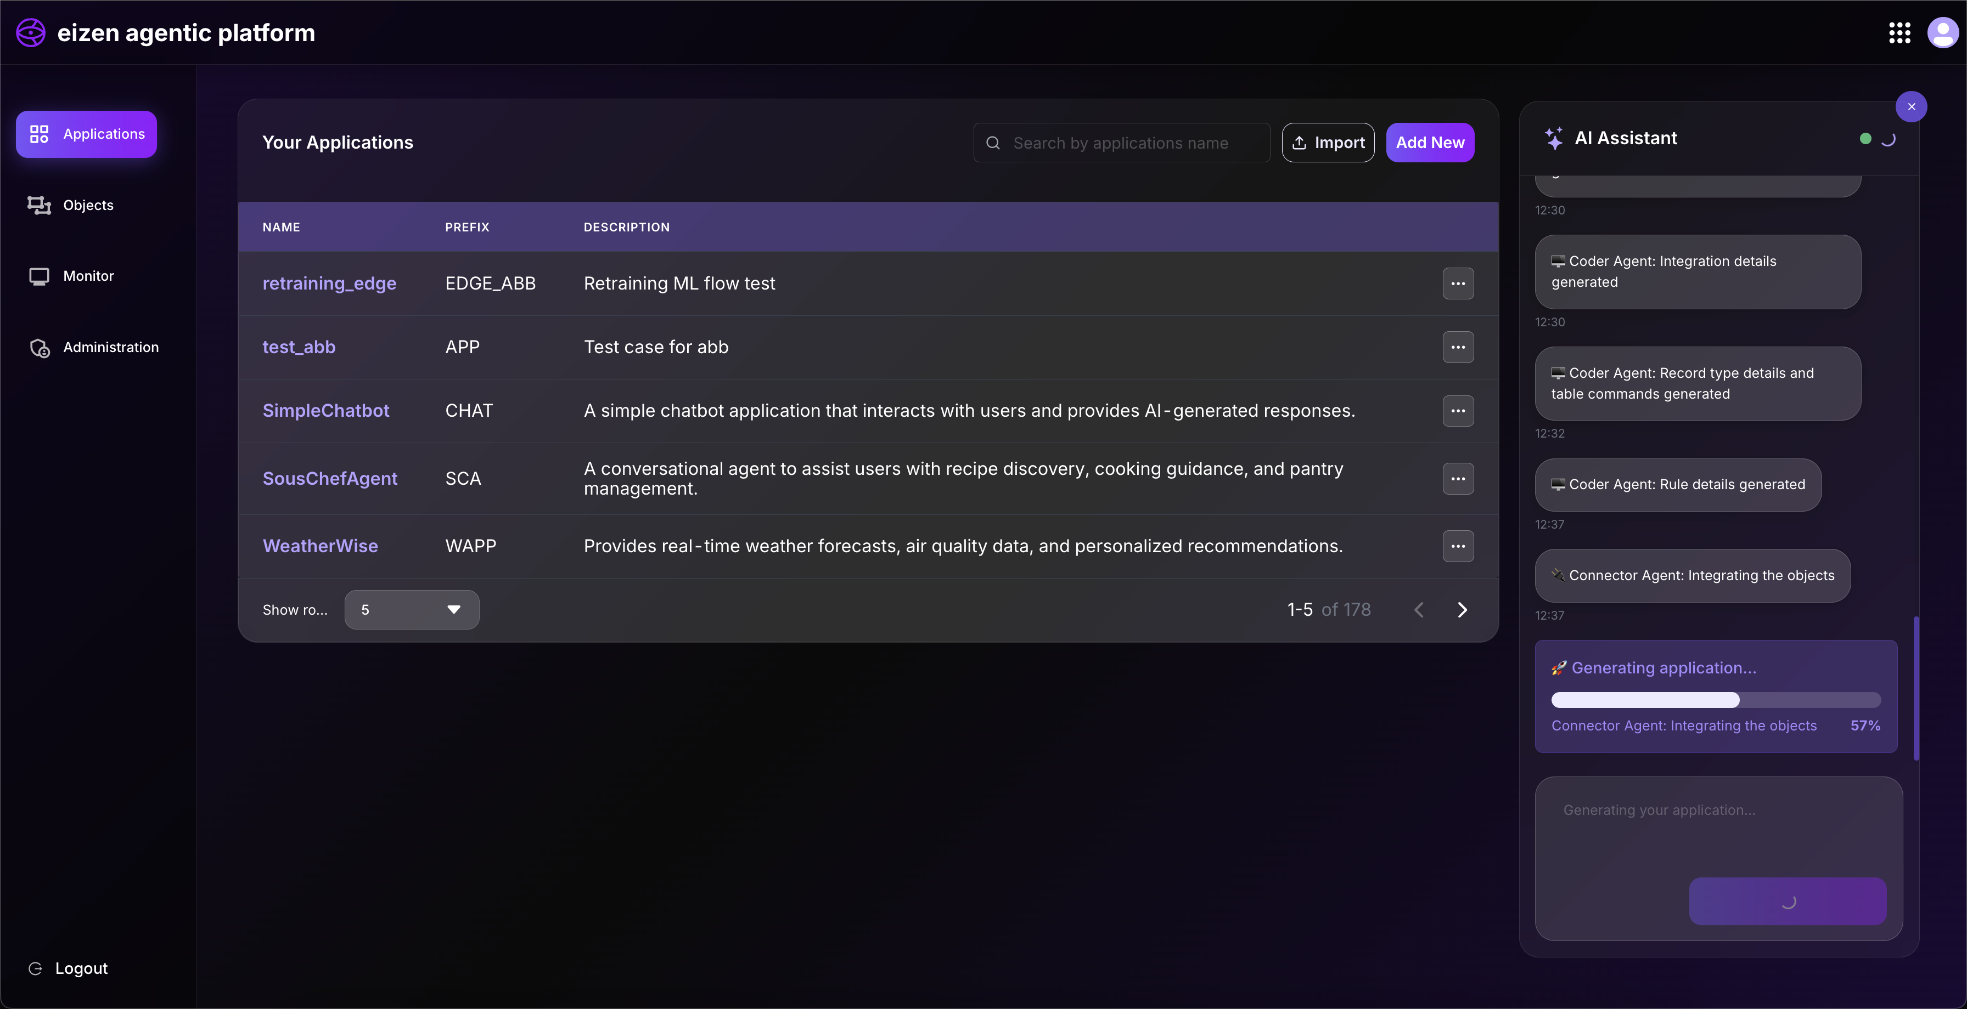Open the apps grid icon in header
The height and width of the screenshot is (1009, 1967).
point(1899,33)
